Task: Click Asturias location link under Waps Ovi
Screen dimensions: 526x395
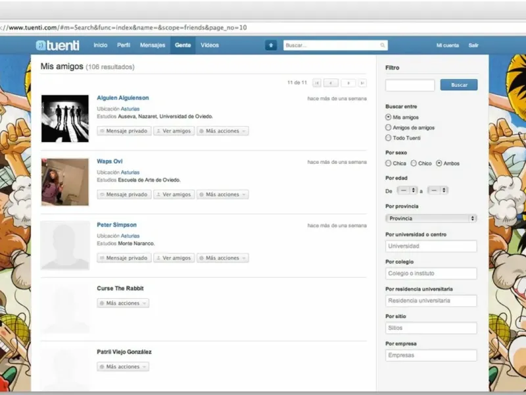Action: (x=130, y=172)
